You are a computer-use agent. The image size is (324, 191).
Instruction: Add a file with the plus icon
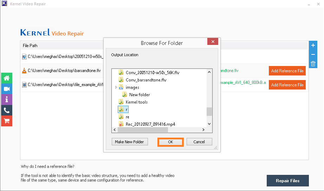pos(313,45)
